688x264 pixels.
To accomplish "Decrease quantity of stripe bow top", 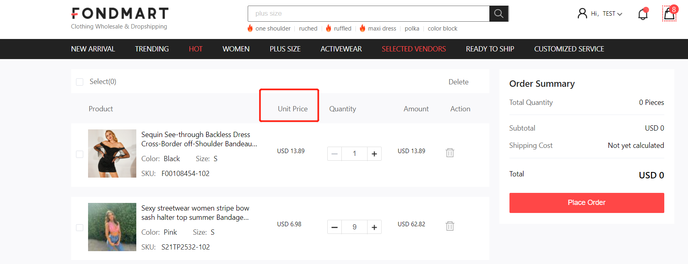I will pyautogui.click(x=335, y=227).
